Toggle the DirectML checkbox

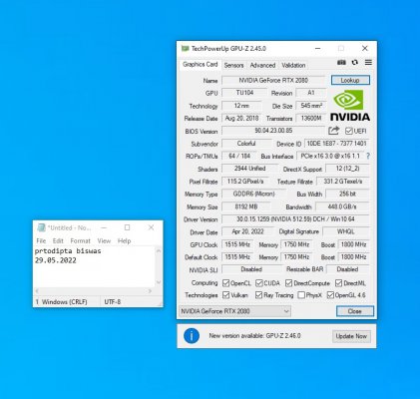click(x=338, y=283)
